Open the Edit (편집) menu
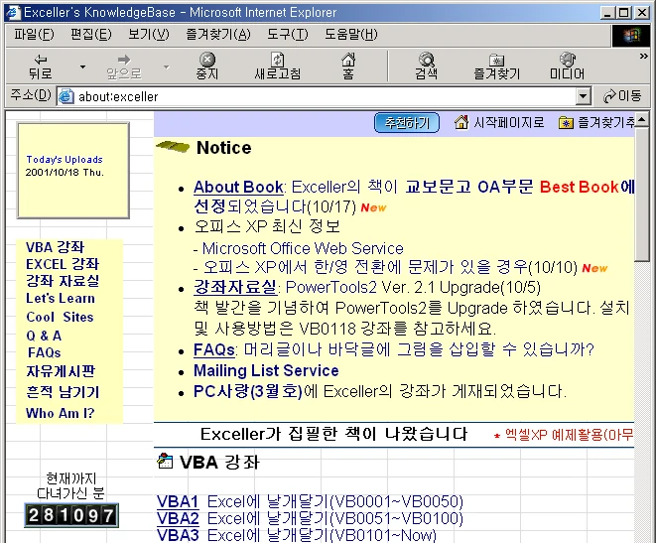This screenshot has width=656, height=543. click(x=90, y=34)
